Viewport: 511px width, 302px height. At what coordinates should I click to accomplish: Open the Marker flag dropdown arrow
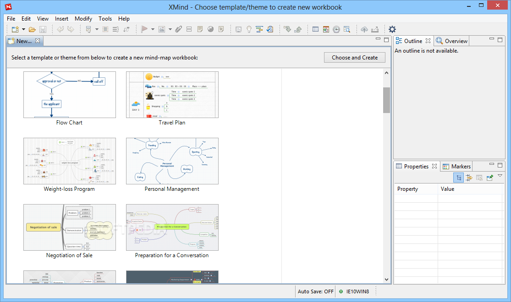pos(153,29)
